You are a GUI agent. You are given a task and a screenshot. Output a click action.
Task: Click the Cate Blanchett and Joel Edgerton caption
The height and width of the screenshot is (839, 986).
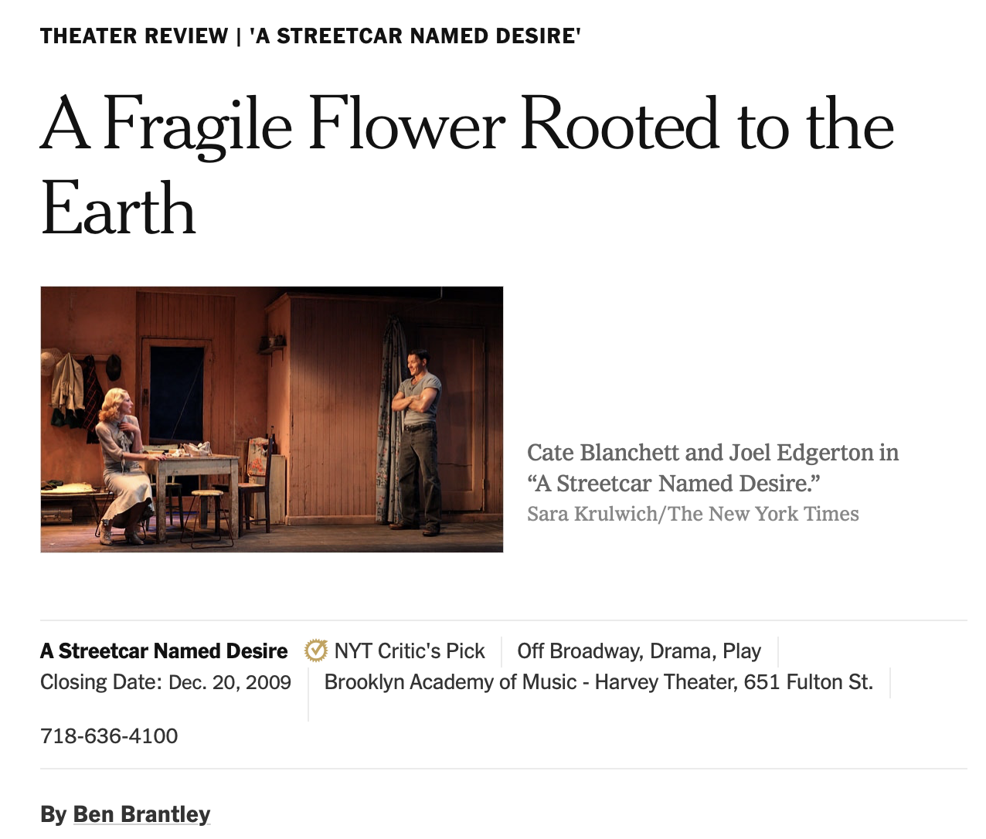coord(712,467)
